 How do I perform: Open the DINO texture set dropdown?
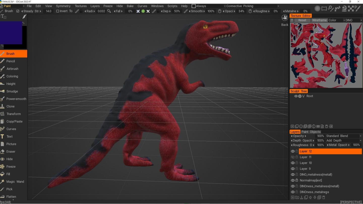[354, 20]
